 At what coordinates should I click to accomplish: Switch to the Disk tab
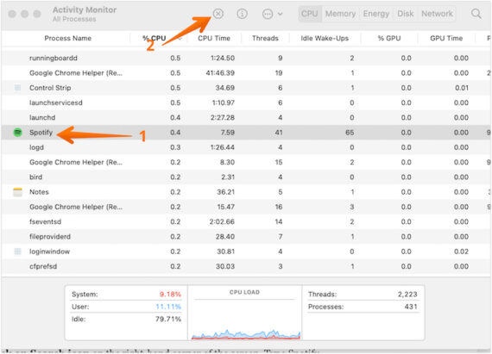(405, 14)
